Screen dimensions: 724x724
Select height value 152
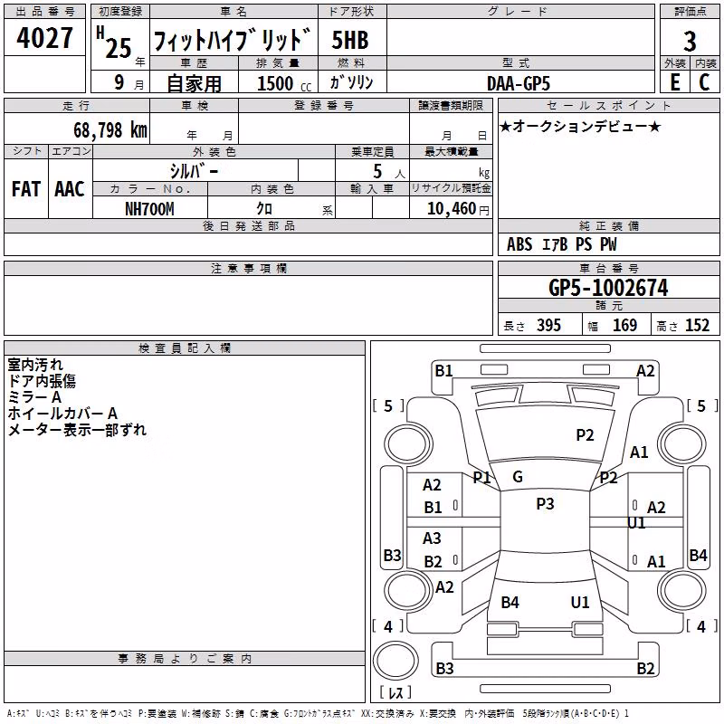697,325
